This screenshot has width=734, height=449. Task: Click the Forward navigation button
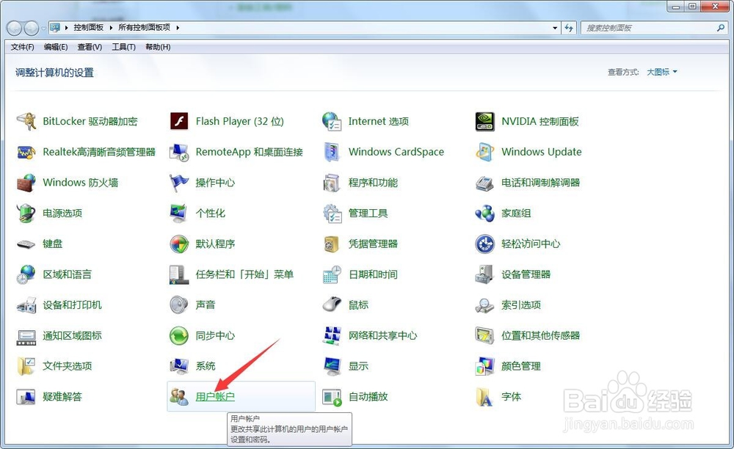pos(32,29)
